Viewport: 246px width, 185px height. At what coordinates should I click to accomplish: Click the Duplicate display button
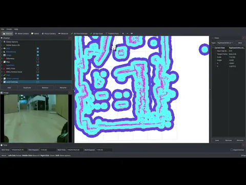(27, 88)
